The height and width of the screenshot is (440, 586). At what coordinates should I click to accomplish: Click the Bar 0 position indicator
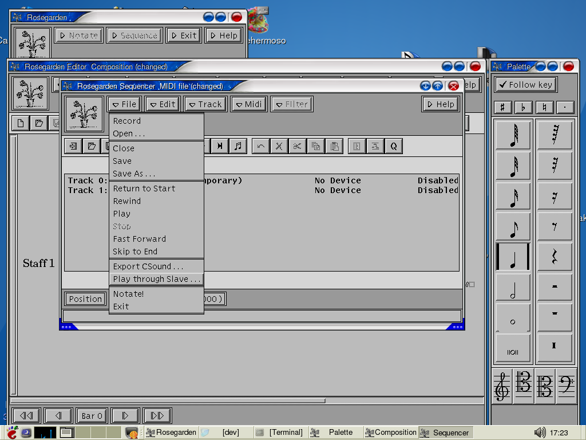(x=92, y=416)
